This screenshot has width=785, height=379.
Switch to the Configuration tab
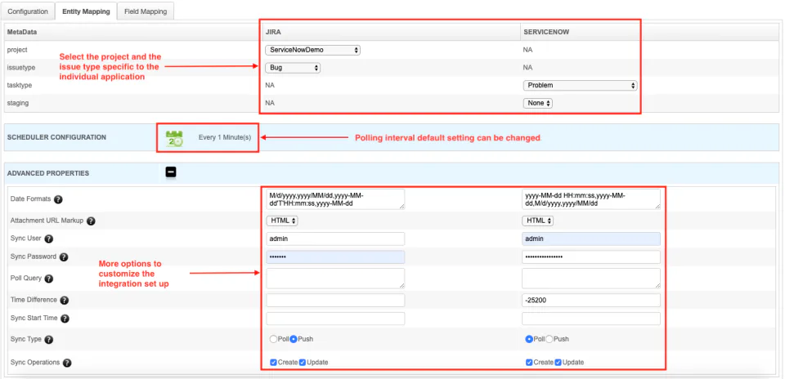pyautogui.click(x=28, y=11)
